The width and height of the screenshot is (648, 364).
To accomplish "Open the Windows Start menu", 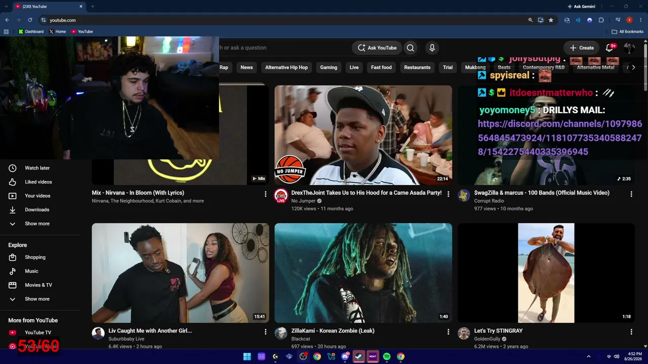I will (247, 356).
